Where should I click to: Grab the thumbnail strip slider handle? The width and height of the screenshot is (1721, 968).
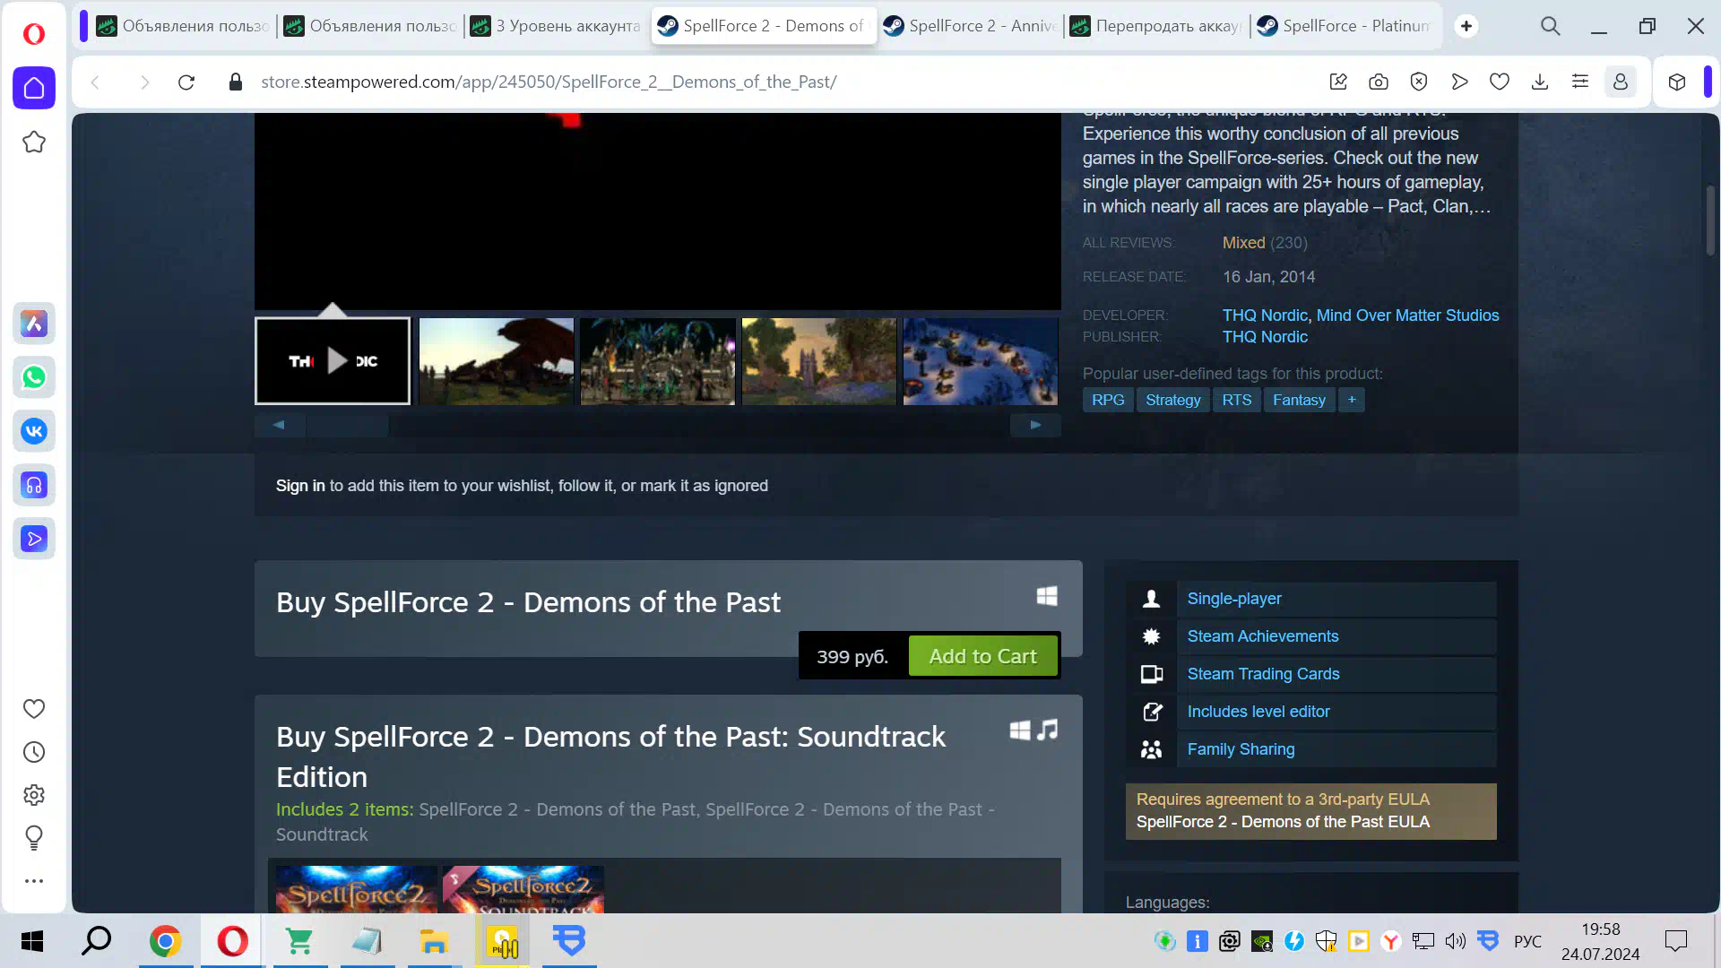click(x=348, y=425)
